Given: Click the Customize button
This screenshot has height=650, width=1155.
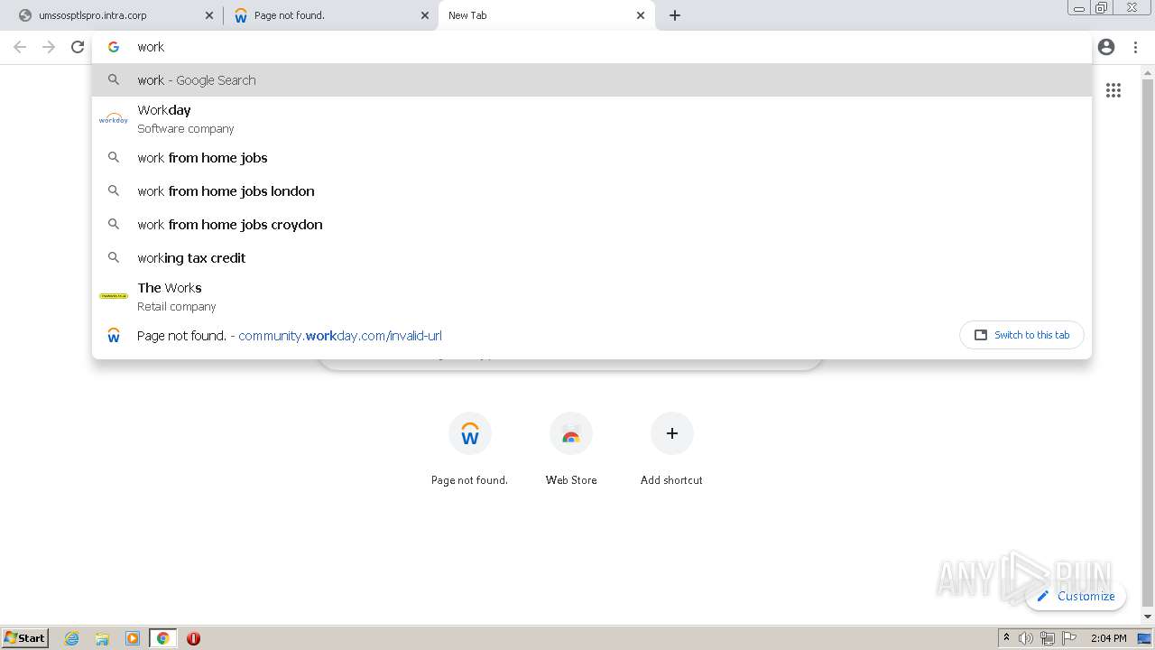Looking at the screenshot, I should (1076, 596).
